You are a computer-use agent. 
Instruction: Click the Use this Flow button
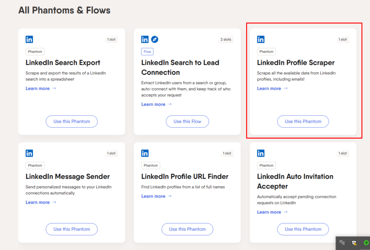coord(187,122)
